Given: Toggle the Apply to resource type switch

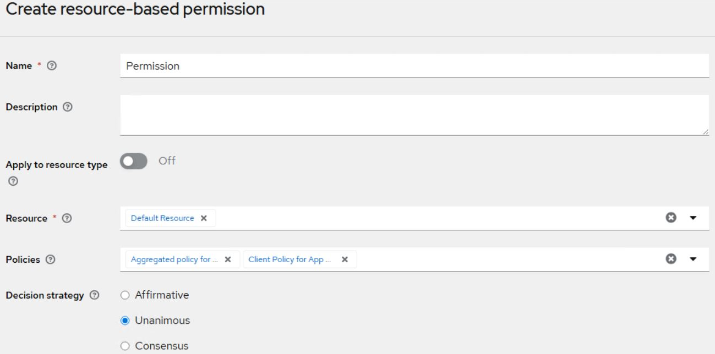Looking at the screenshot, I should click(134, 161).
